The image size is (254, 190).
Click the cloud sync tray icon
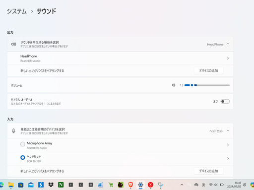pyautogui.click(x=196, y=185)
